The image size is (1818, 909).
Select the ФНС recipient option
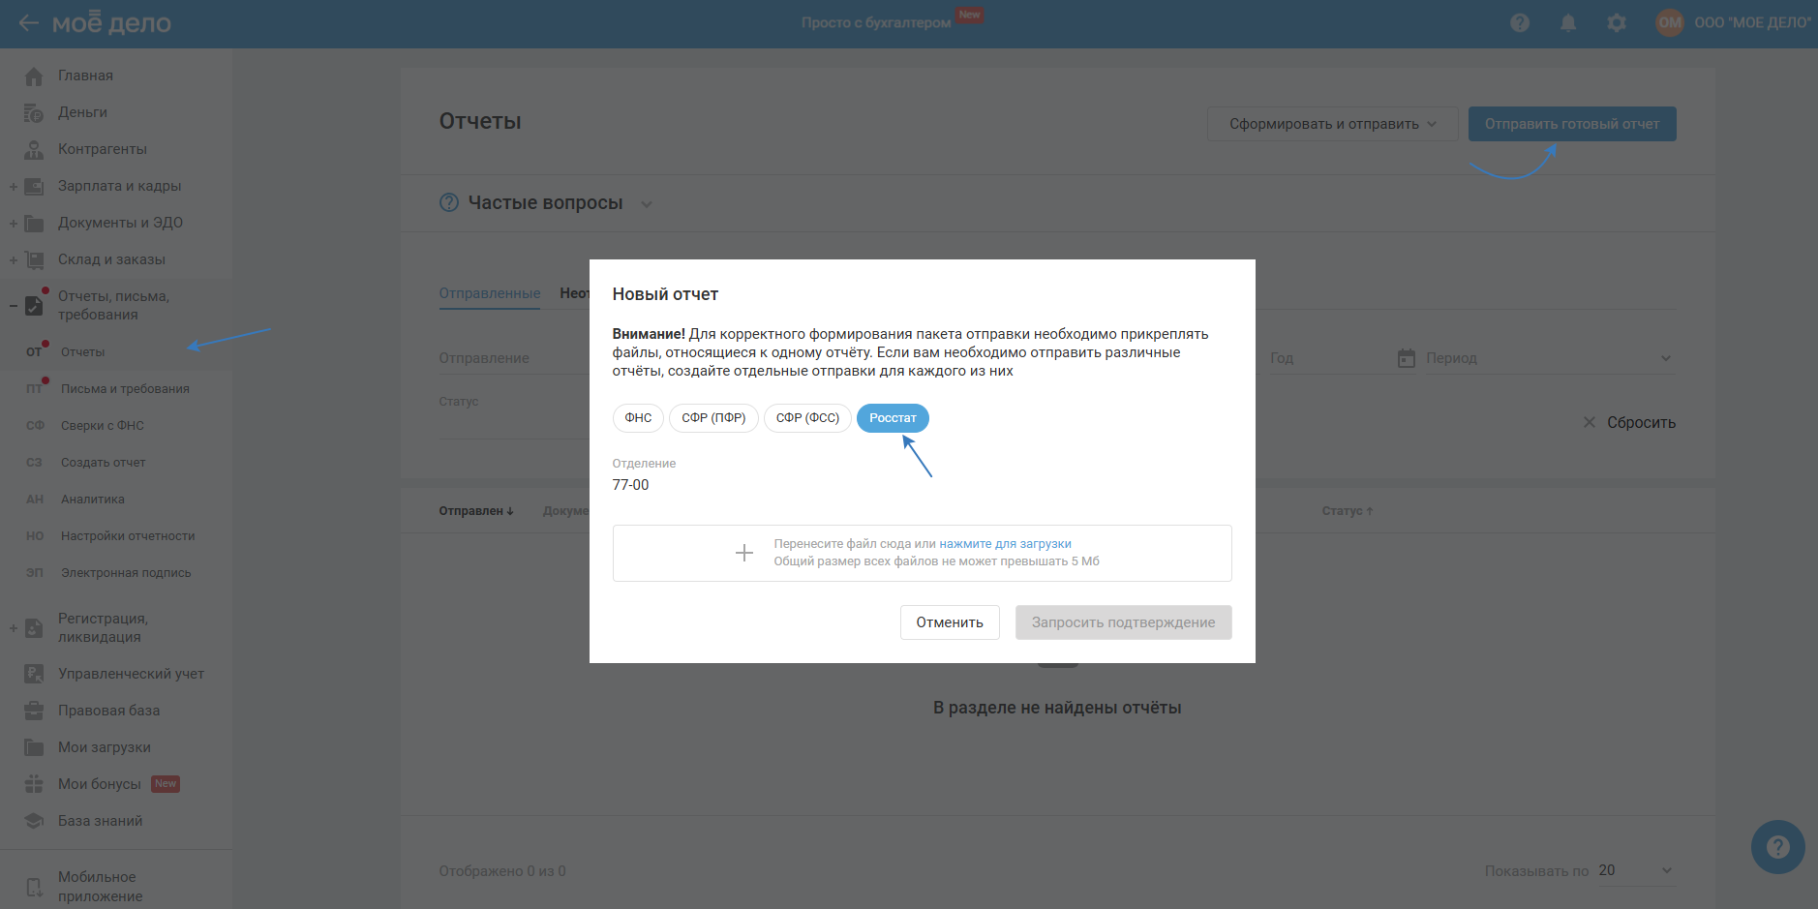pos(638,418)
